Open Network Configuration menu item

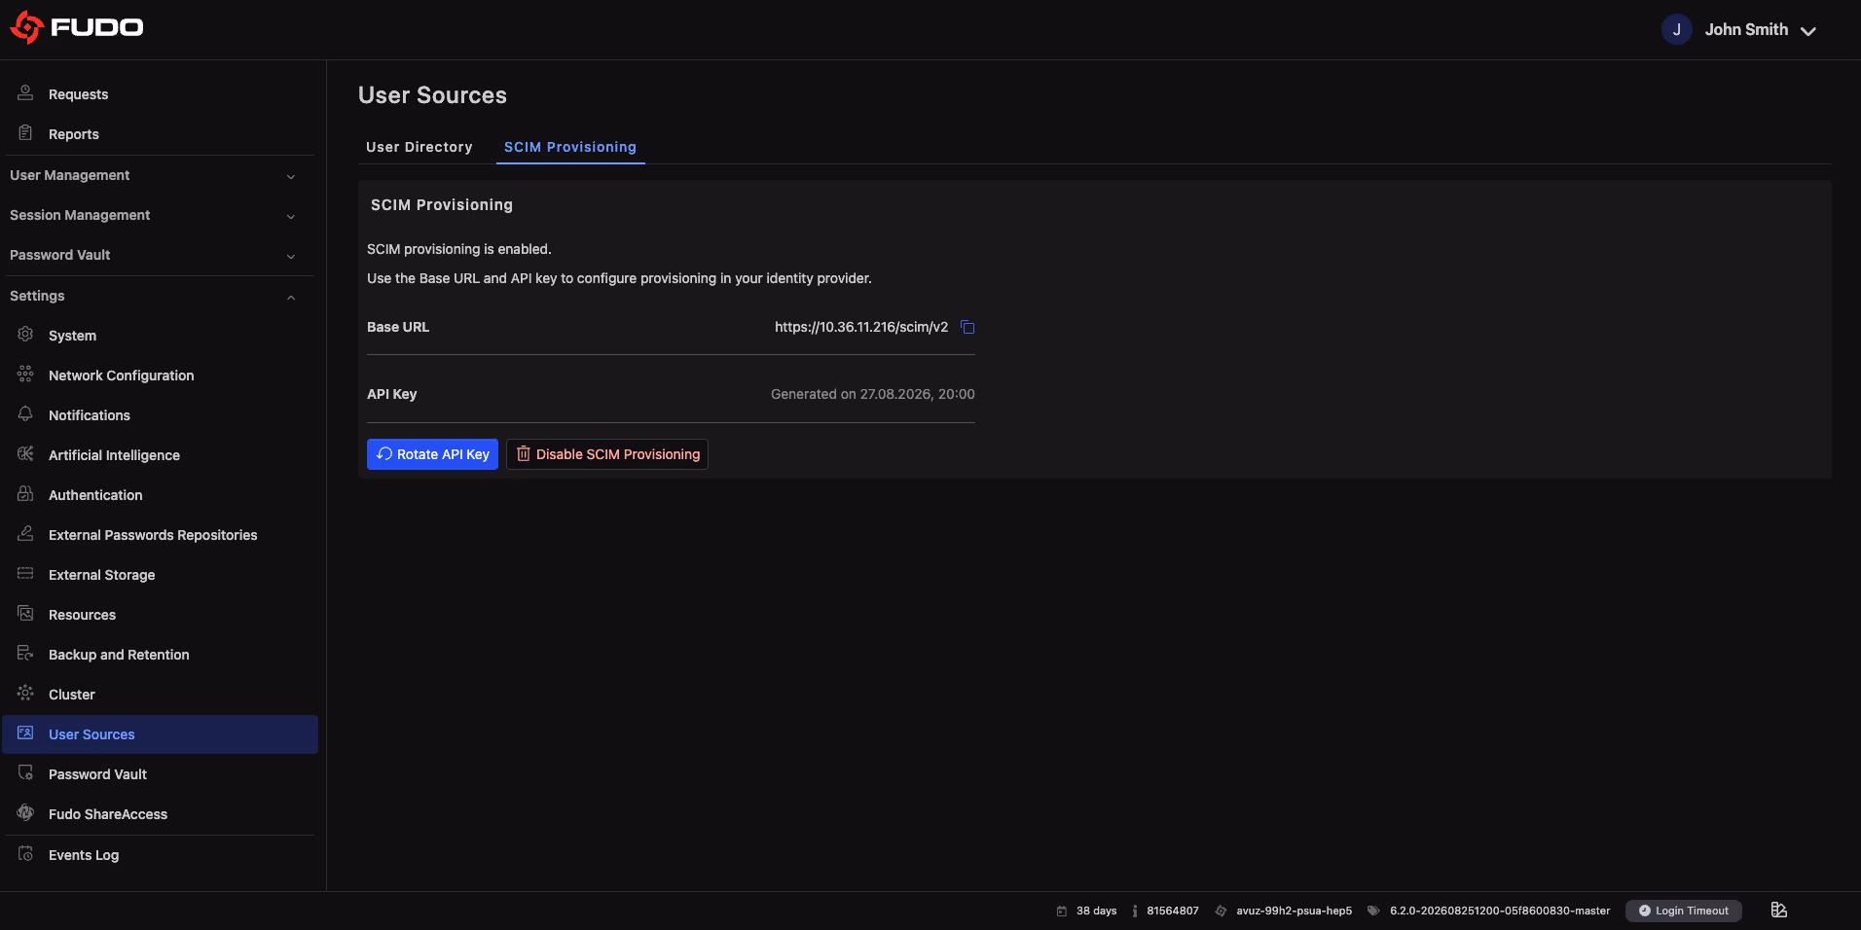click(160, 375)
